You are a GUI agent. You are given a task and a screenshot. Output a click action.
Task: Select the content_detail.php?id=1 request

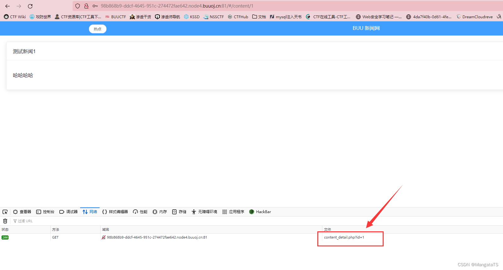pos(344,237)
